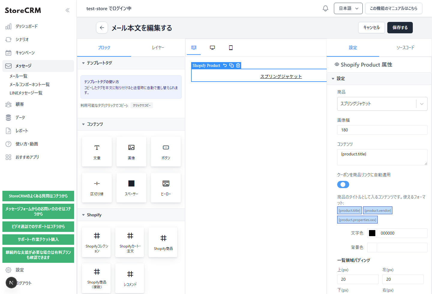The width and height of the screenshot is (432, 294).
Task: Select the first preview mode icon
Action: [x=194, y=48]
